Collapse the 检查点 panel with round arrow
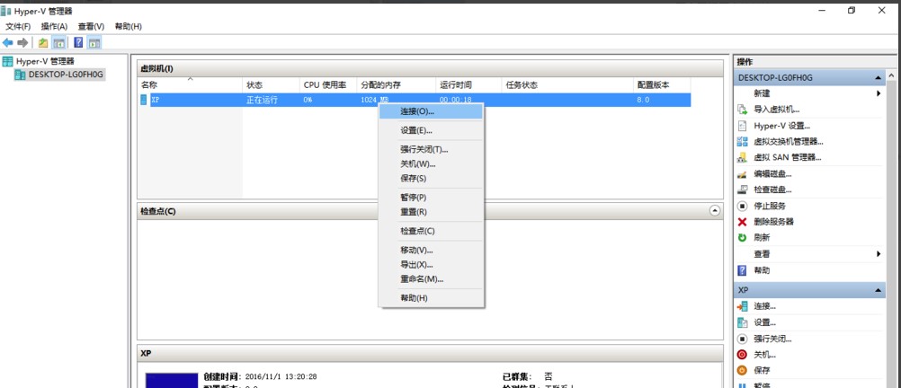The image size is (901, 388). (x=715, y=211)
